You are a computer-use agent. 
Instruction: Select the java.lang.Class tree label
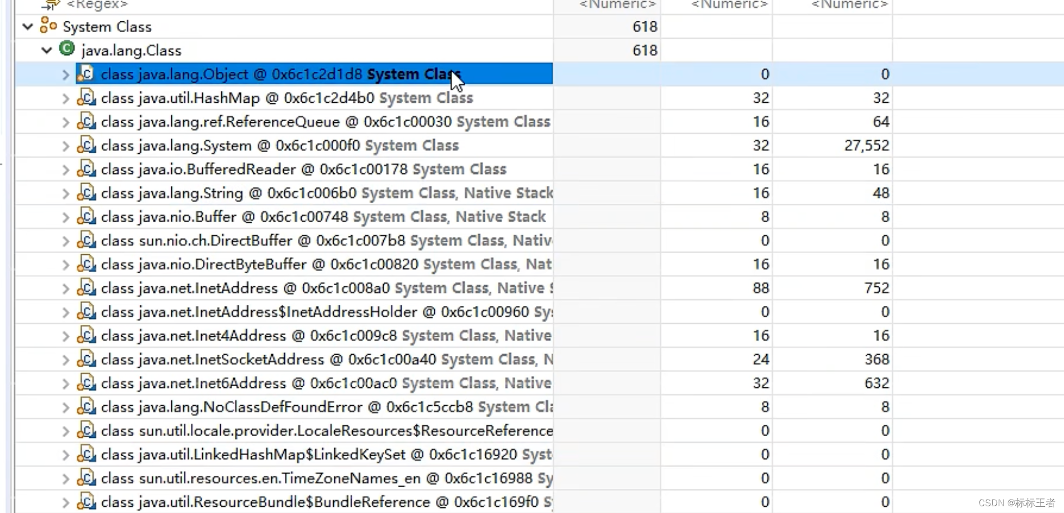[x=131, y=51]
